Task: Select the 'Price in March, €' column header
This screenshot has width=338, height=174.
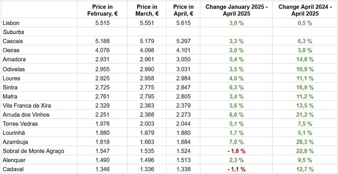Action: coord(147,10)
